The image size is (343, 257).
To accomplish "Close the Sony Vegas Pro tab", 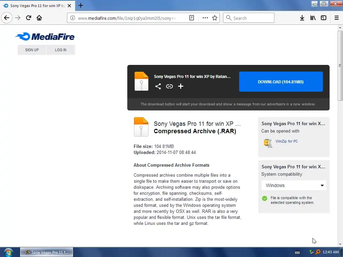I will 69,6.
